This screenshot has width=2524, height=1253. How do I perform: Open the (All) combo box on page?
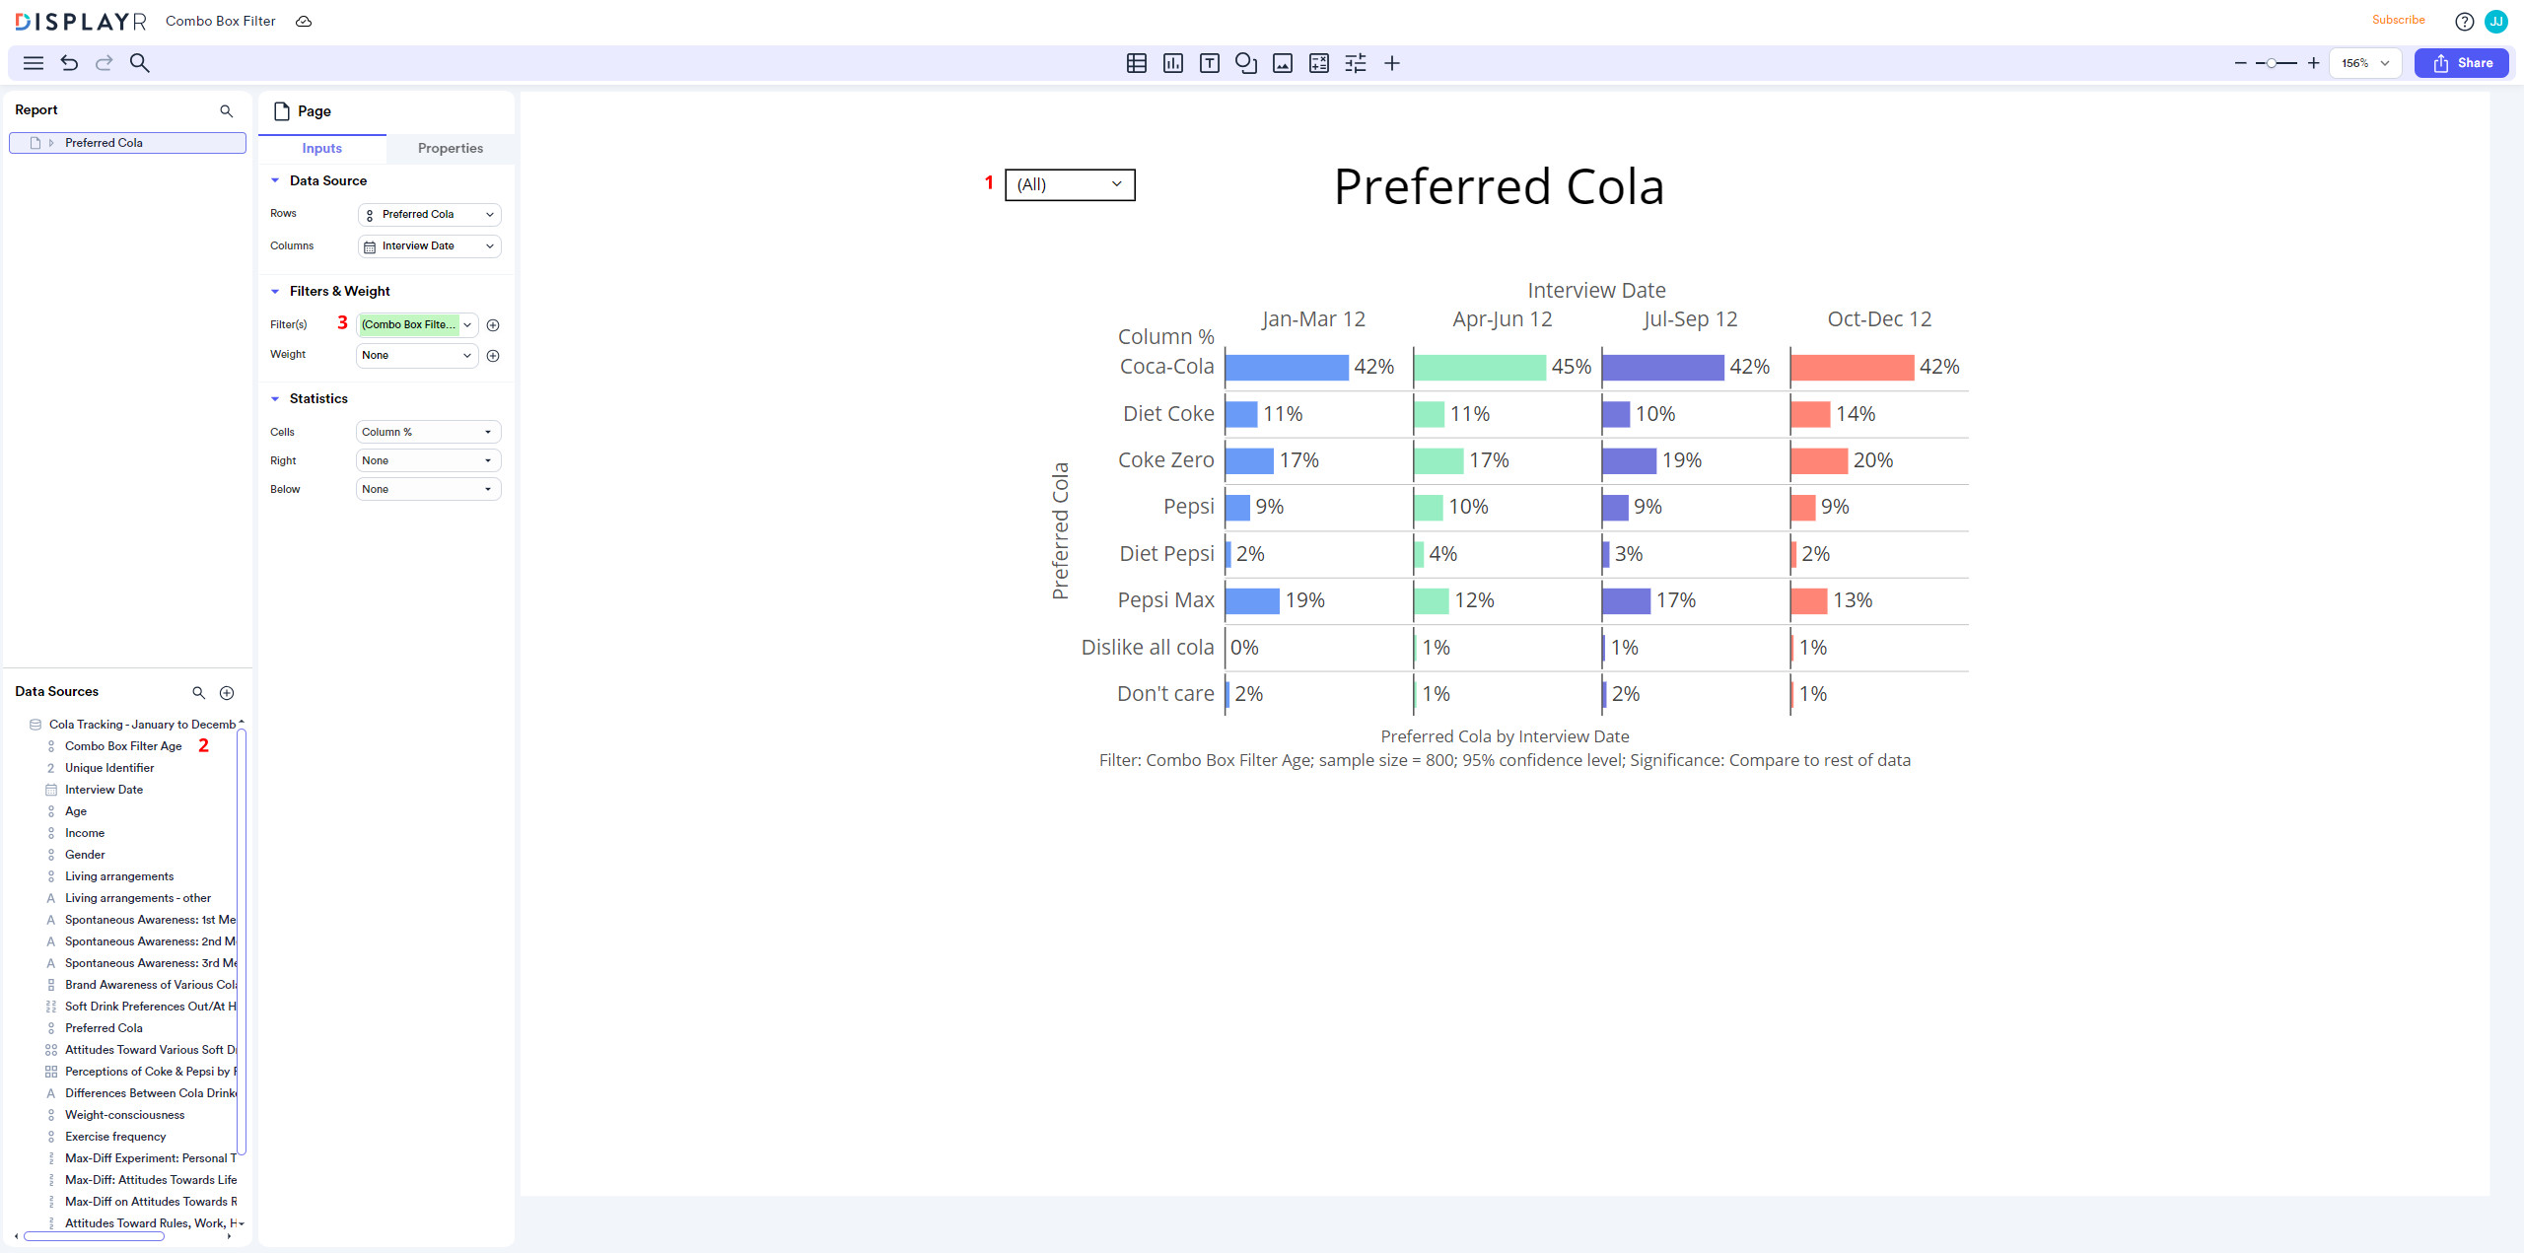coord(1070,184)
